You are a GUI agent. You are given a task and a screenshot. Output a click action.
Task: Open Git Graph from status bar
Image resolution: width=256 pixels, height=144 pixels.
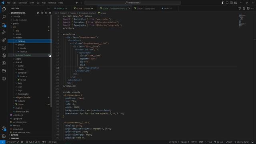pos(52,142)
